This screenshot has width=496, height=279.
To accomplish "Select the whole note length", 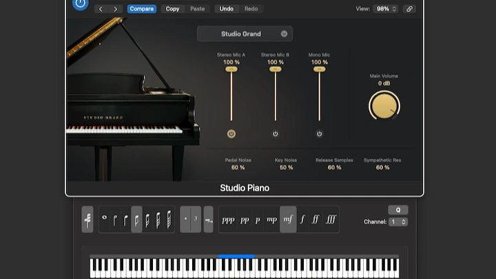I will [105, 220].
